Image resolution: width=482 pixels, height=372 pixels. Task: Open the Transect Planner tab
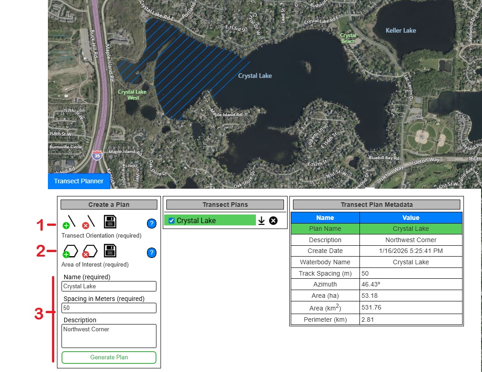(x=79, y=181)
